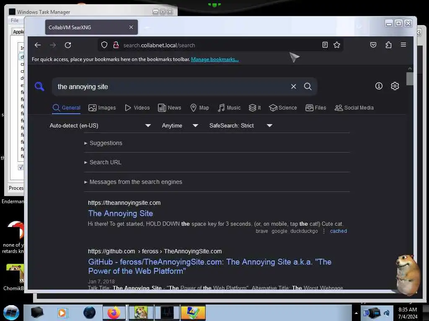Show hidden system tray icons
Image resolution: width=429 pixels, height=321 pixels.
click(356, 313)
